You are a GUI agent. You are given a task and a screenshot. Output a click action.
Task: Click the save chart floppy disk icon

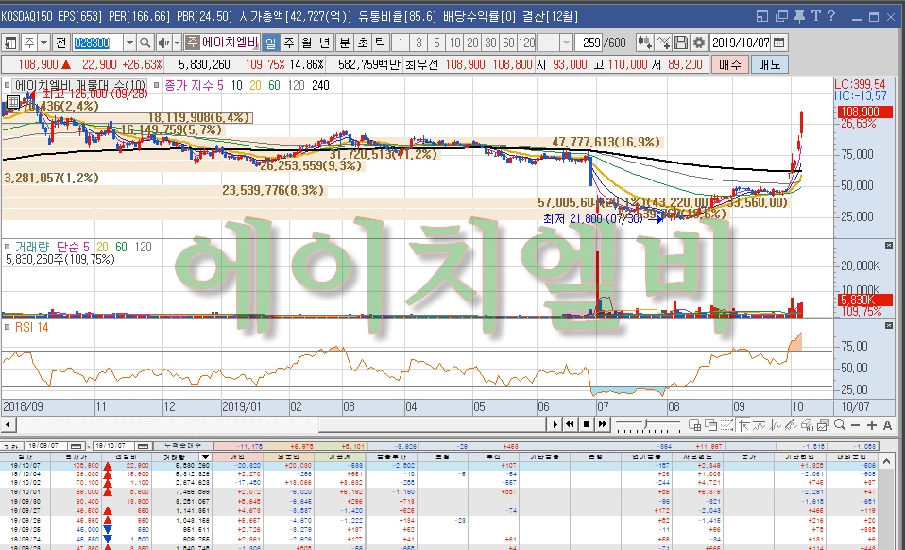tap(681, 43)
